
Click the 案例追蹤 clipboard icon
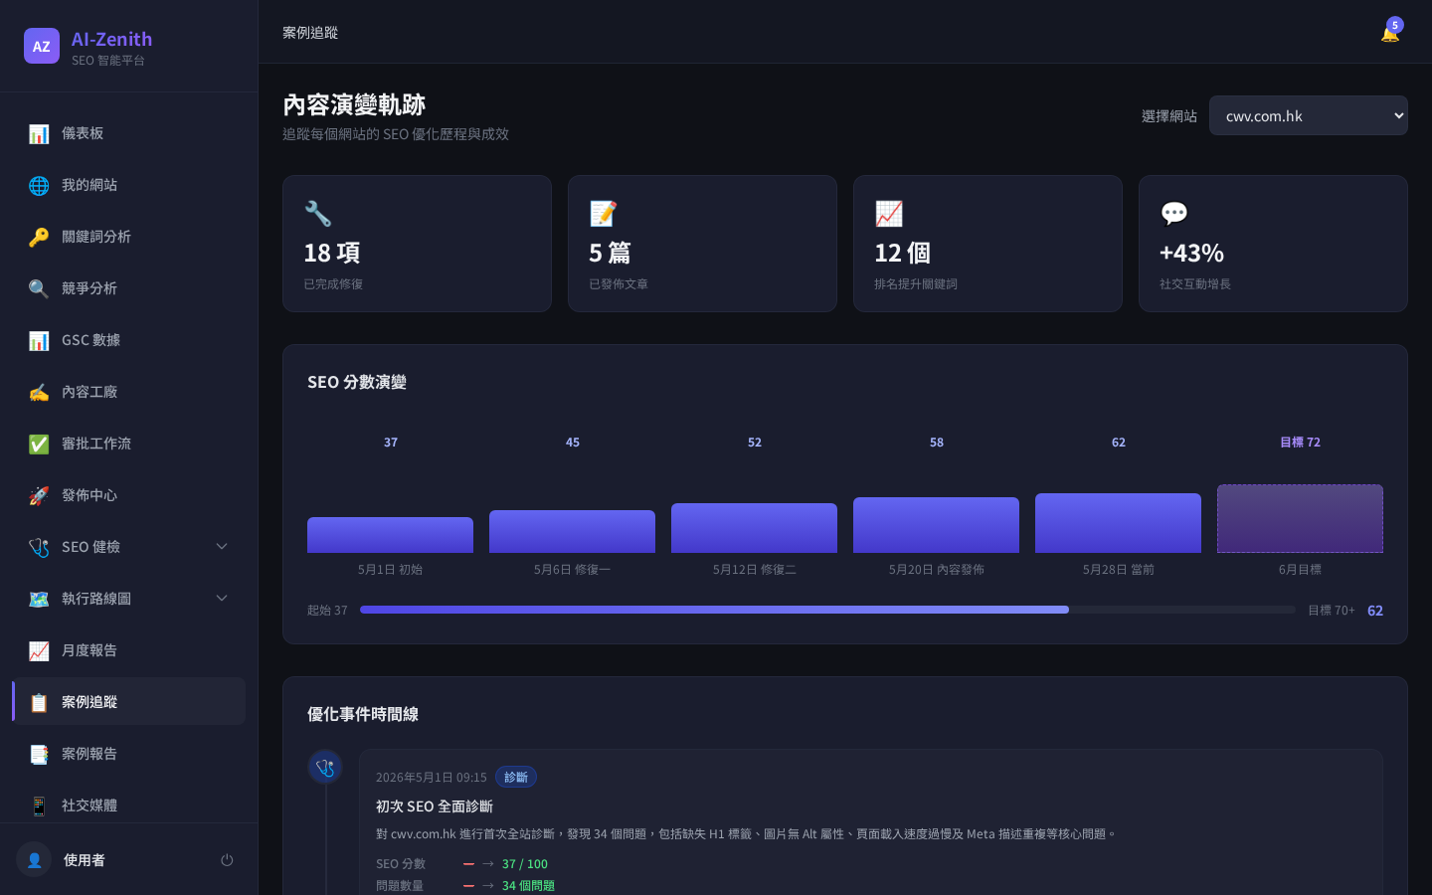39,702
